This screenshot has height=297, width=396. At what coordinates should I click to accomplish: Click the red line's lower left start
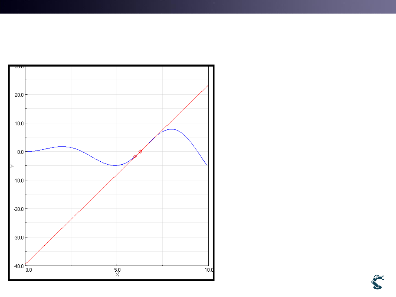point(26,264)
